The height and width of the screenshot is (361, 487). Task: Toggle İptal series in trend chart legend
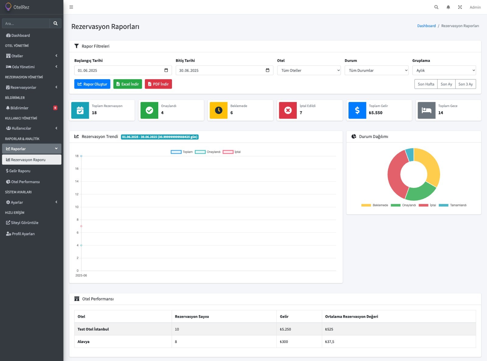click(x=232, y=152)
